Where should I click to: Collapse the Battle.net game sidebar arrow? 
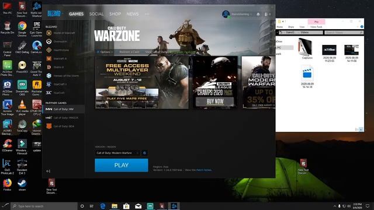(x=48, y=171)
